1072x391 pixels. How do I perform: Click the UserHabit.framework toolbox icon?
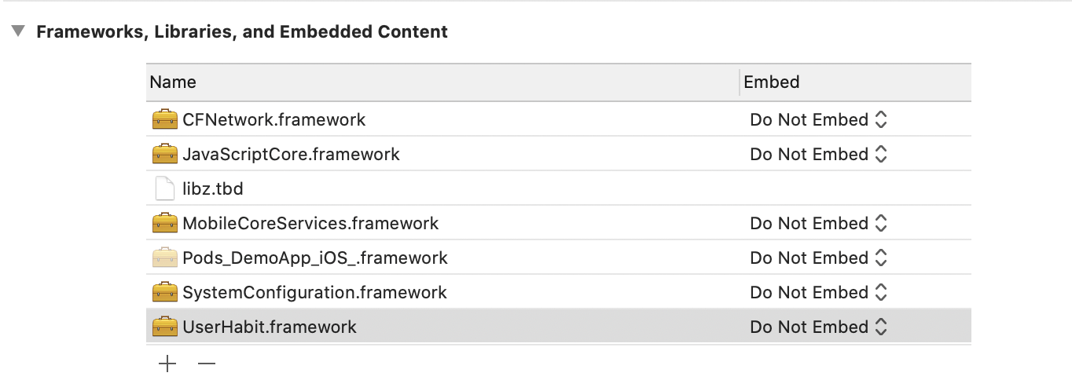click(164, 327)
